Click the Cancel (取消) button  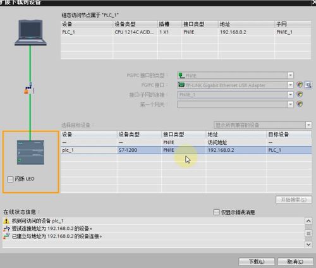click(295, 262)
